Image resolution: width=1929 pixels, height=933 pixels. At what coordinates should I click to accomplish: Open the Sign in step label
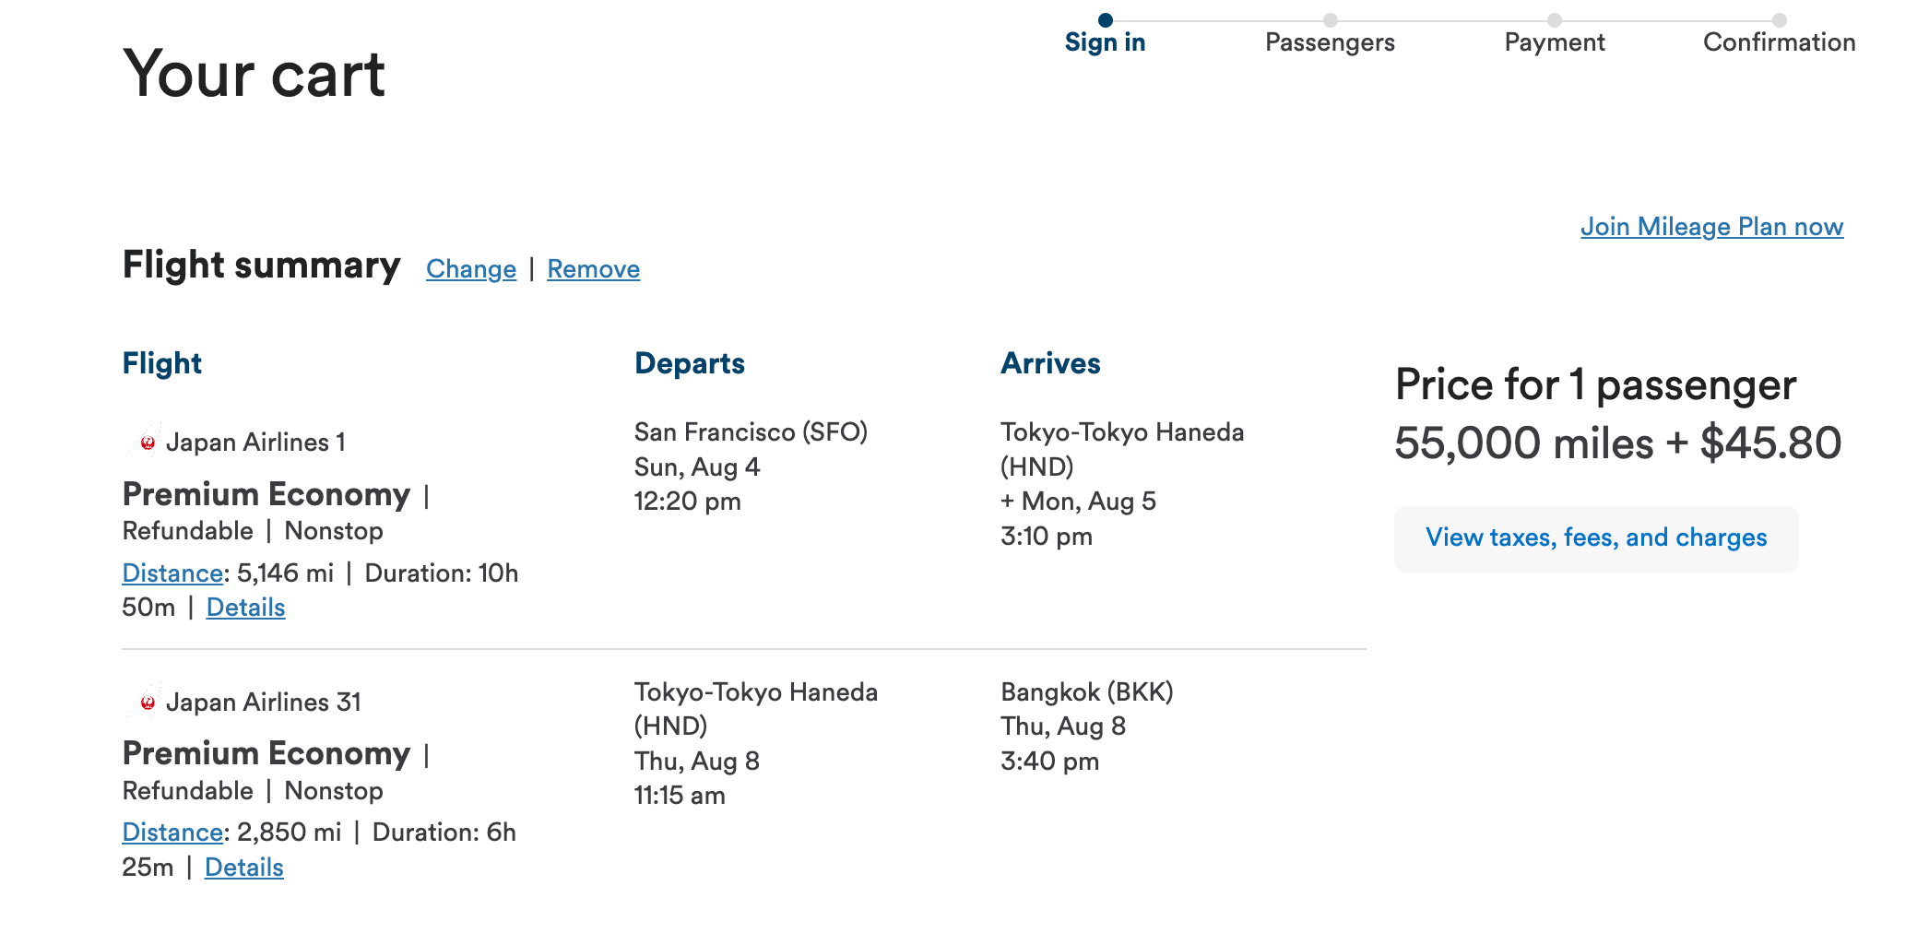[1105, 42]
